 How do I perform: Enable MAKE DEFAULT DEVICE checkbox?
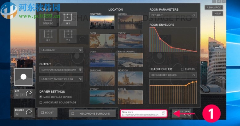point(41,97)
